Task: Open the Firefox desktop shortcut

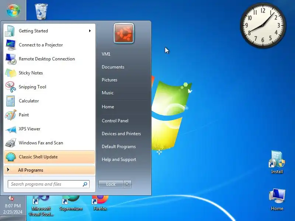Action: 100,203
